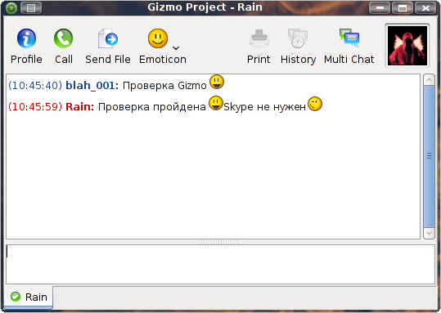Click the smiley after "Проверка Gizmo"
This screenshot has width=441, height=313.
pyautogui.click(x=217, y=82)
